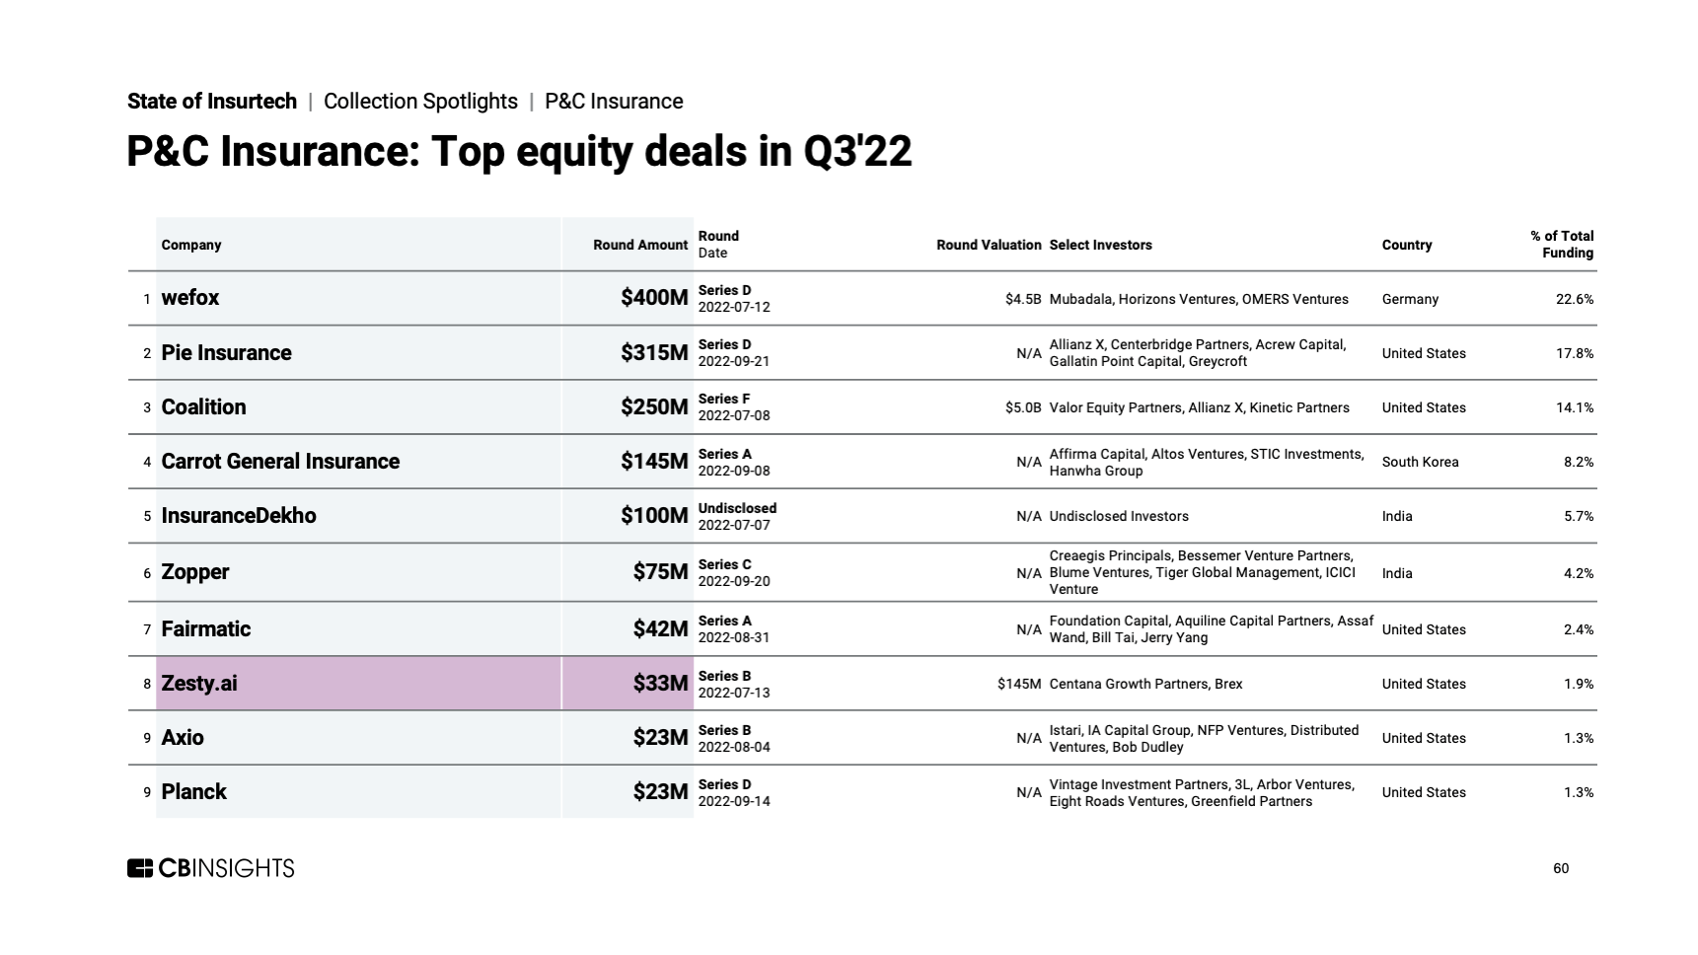The width and height of the screenshot is (1698, 955).
Task: Click the Pie Insurance company name
Action: tap(226, 353)
